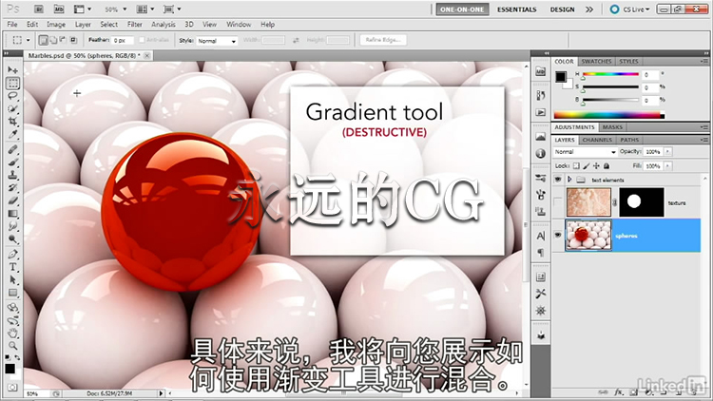
Task: Toggle lock all
Action: pyautogui.click(x=607, y=166)
